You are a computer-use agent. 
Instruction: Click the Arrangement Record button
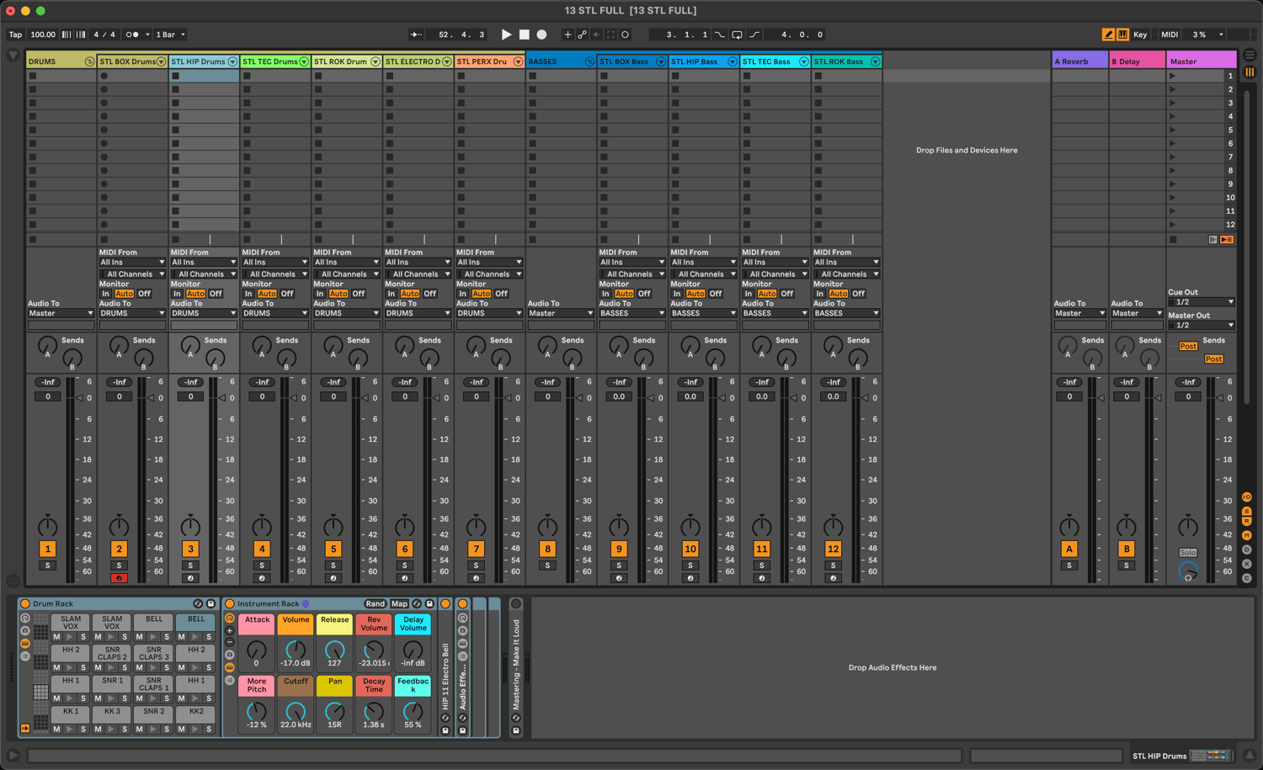click(x=541, y=35)
